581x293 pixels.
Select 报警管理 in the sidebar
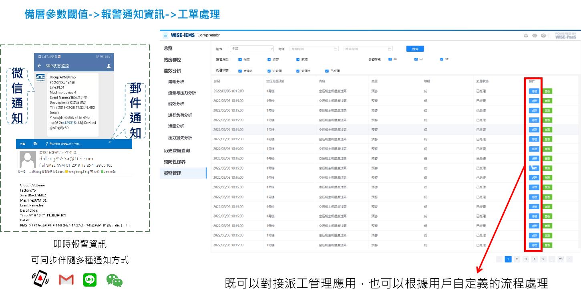183,173
